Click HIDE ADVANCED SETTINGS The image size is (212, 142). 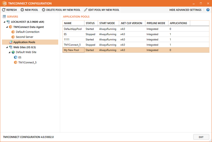click(185, 10)
